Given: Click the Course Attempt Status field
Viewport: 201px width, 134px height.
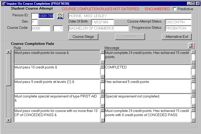Looking at the screenshot, I should pos(178,22).
